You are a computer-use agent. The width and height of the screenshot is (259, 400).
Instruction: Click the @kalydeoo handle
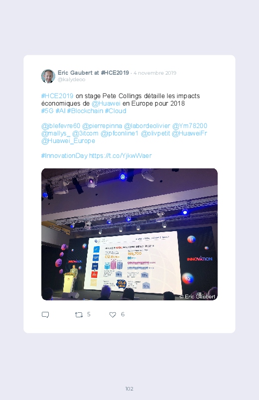pyautogui.click(x=71, y=80)
